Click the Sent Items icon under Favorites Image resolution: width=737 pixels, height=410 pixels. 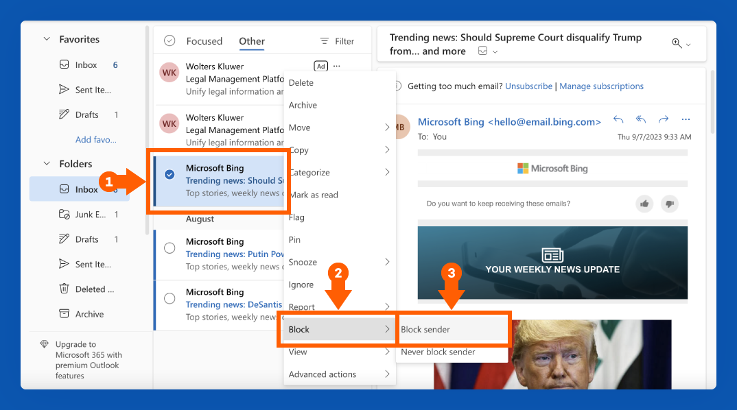point(64,89)
